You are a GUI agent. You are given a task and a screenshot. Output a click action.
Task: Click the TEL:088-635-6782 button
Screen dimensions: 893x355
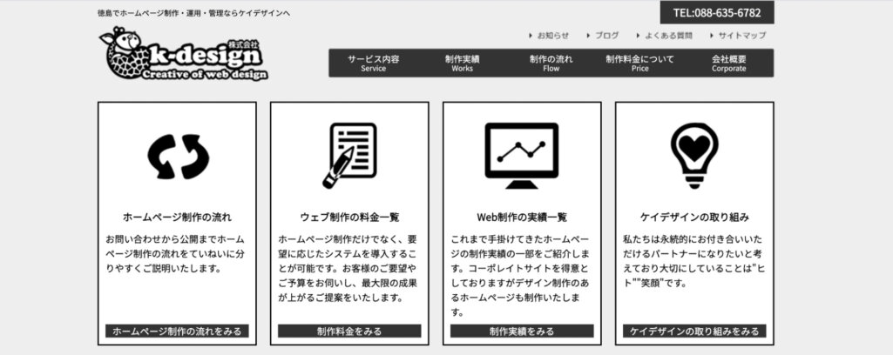tap(717, 12)
